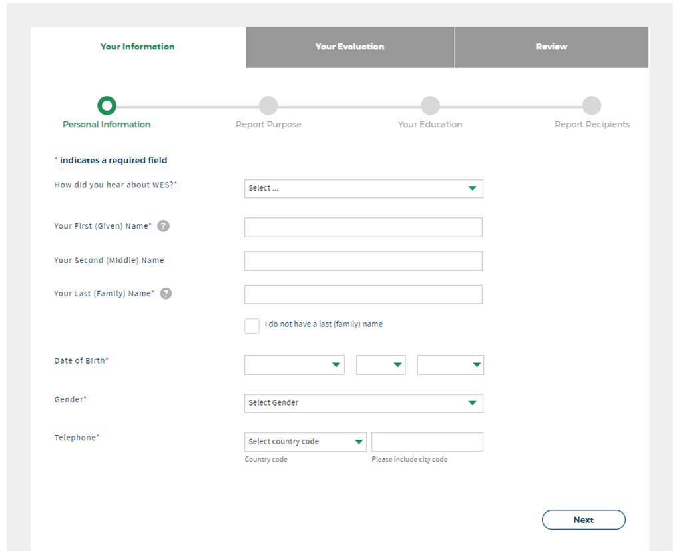
Task: Click the 'Your Education' step label
Action: [x=430, y=125]
